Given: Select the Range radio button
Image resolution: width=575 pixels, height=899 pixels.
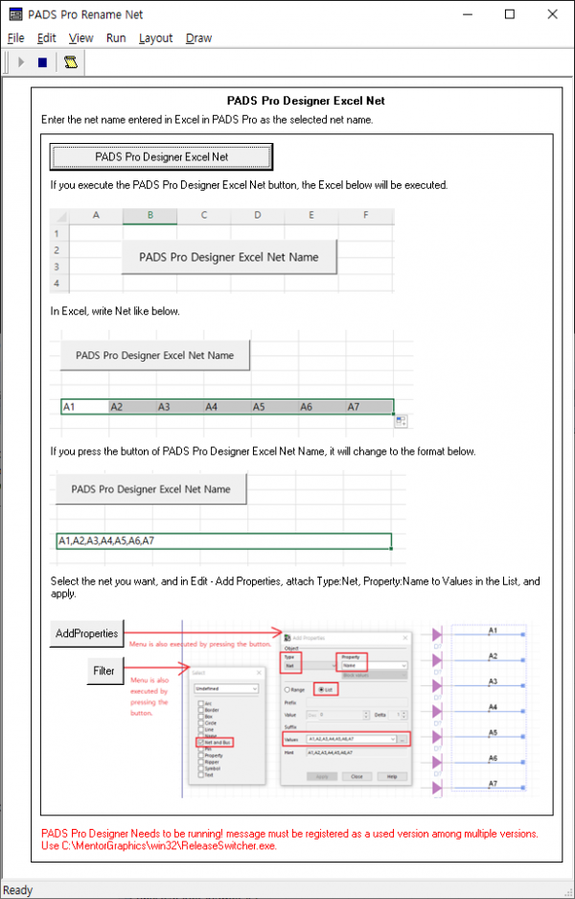Looking at the screenshot, I should tap(287, 689).
